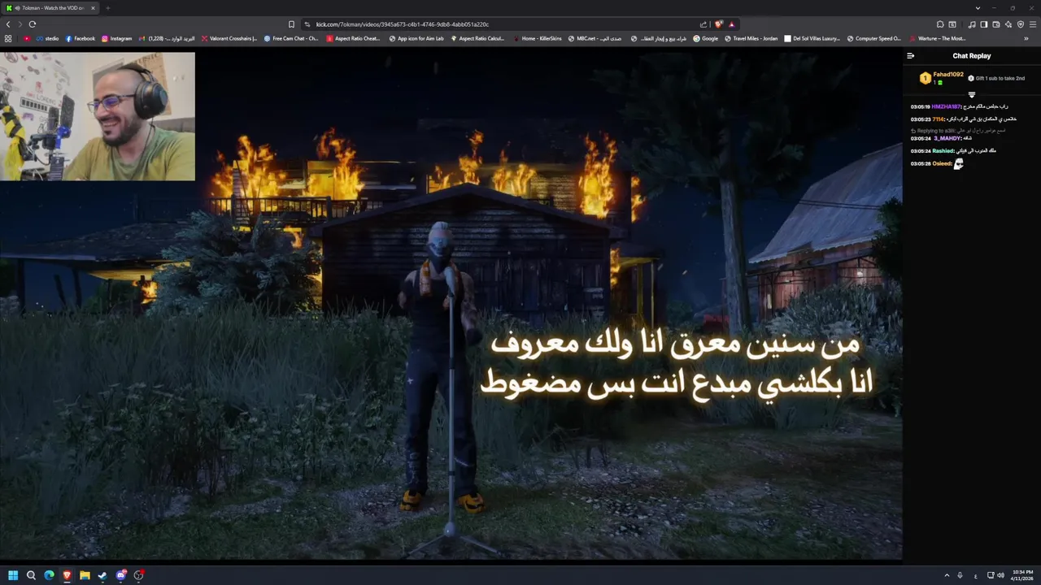This screenshot has width=1041, height=585.
Task: Reload the page
Action: (33, 24)
